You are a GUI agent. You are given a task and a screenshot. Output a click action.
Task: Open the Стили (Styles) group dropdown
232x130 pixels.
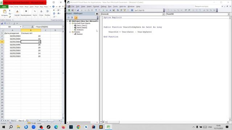pos(41,14)
